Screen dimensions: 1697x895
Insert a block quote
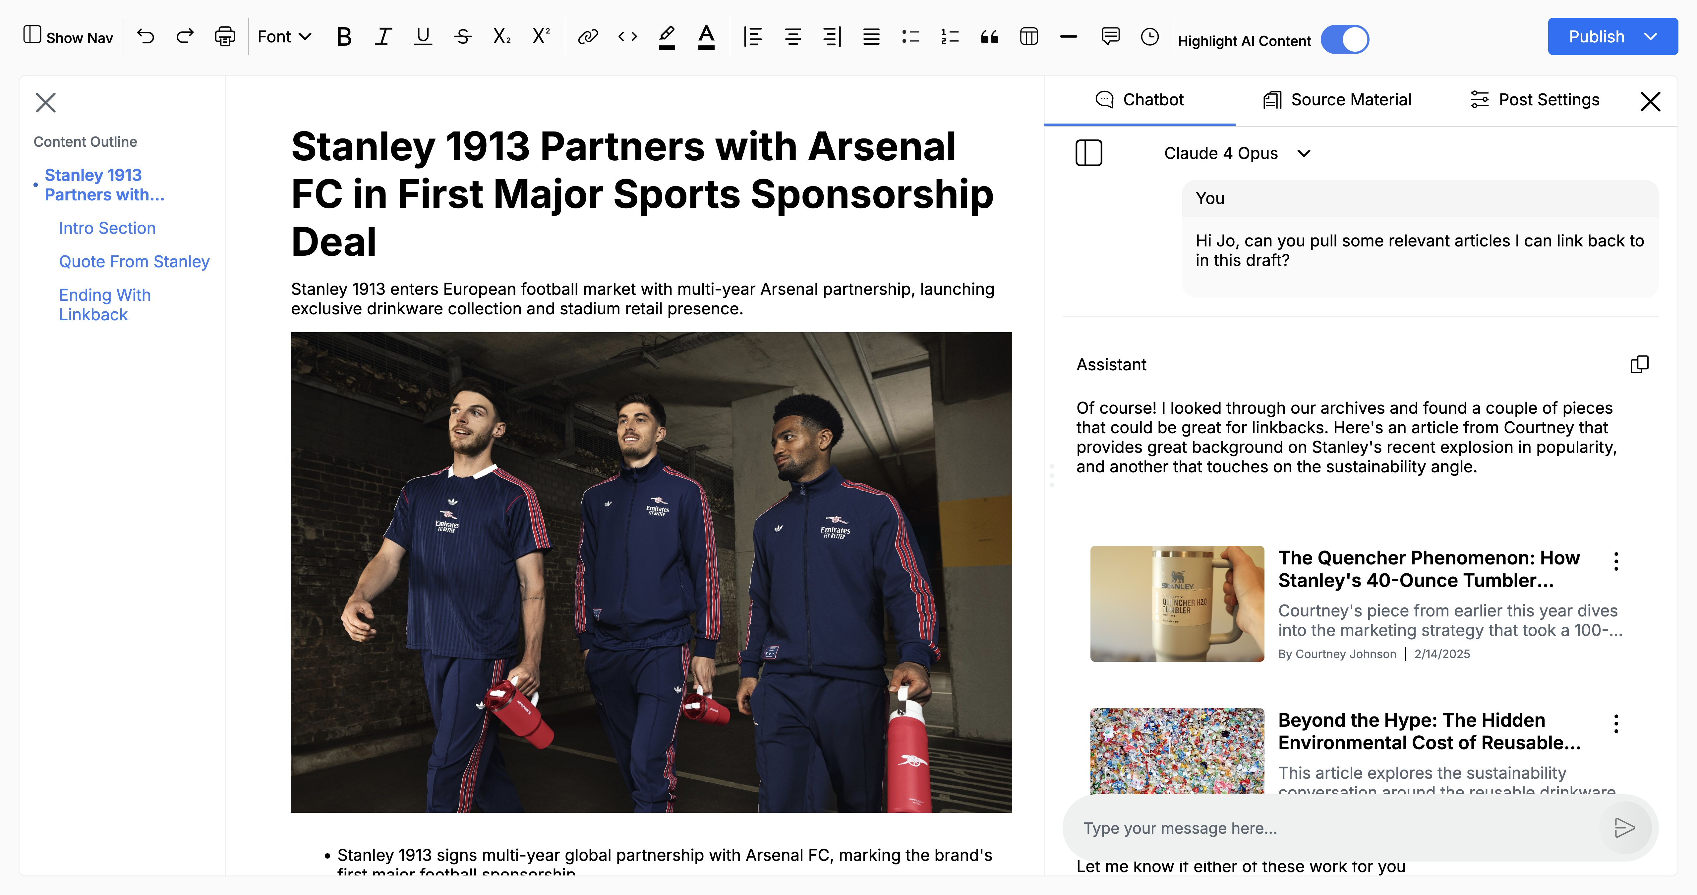pyautogui.click(x=989, y=36)
